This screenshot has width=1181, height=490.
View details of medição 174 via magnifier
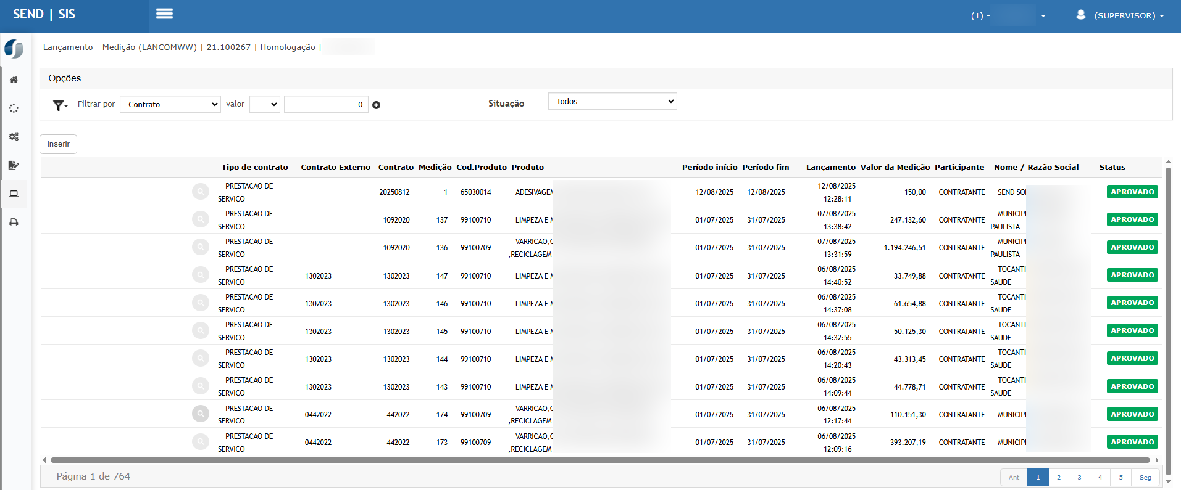coord(201,414)
